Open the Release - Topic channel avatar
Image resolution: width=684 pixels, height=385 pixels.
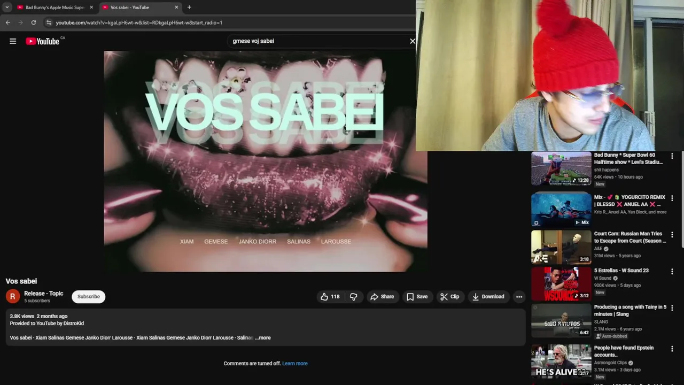coord(13,297)
